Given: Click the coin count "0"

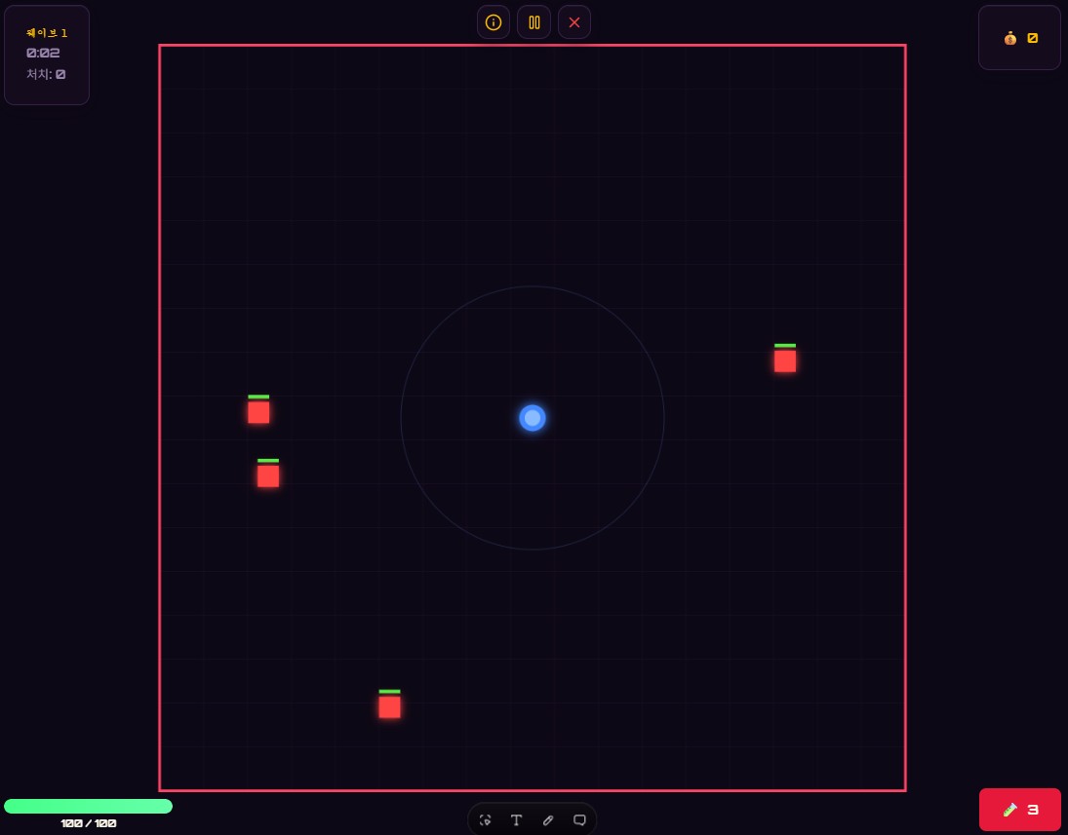Looking at the screenshot, I should 1033,38.
